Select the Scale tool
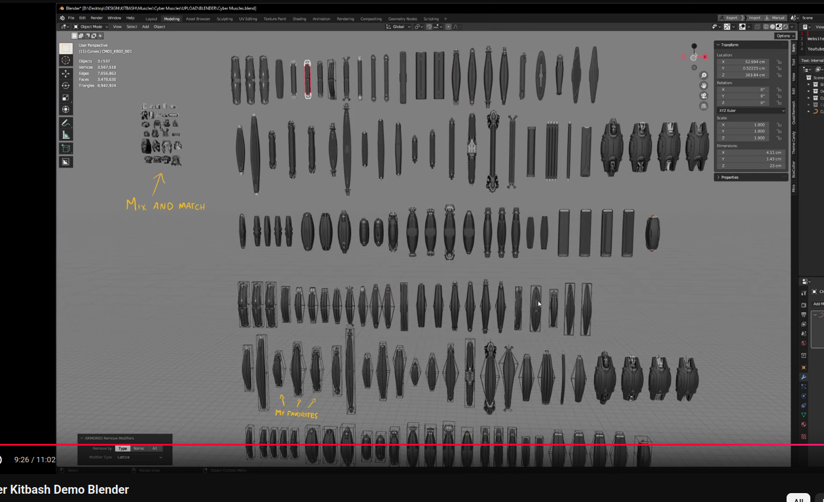The height and width of the screenshot is (502, 824). point(65,97)
